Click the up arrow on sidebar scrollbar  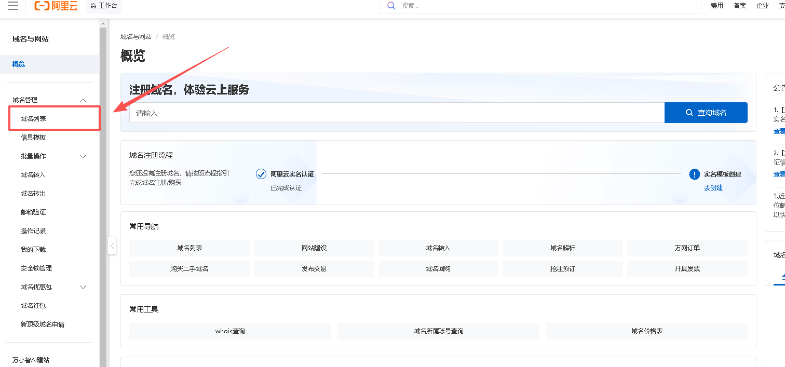[103, 23]
